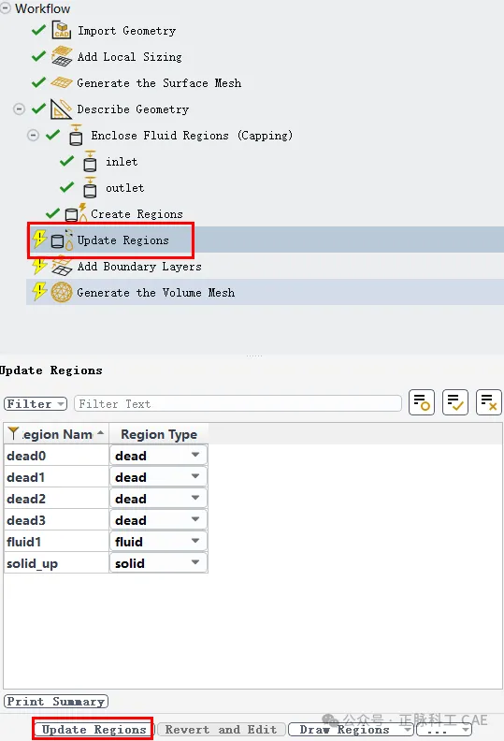504x741 pixels.
Task: Click the Filter Text input field
Action: tap(238, 404)
